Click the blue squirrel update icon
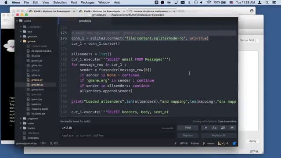 (x=234, y=144)
